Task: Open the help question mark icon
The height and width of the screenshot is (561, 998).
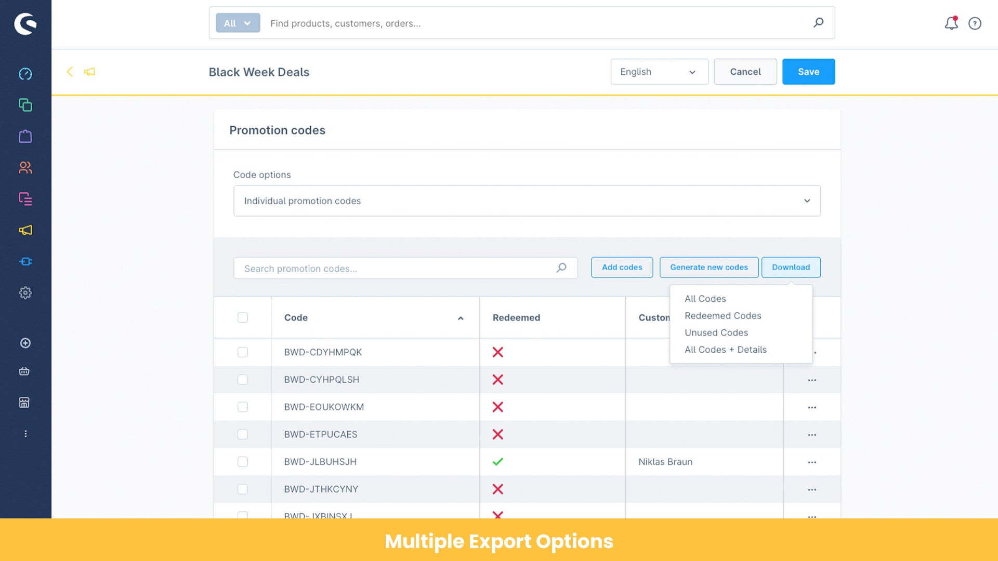Action: pyautogui.click(x=975, y=23)
